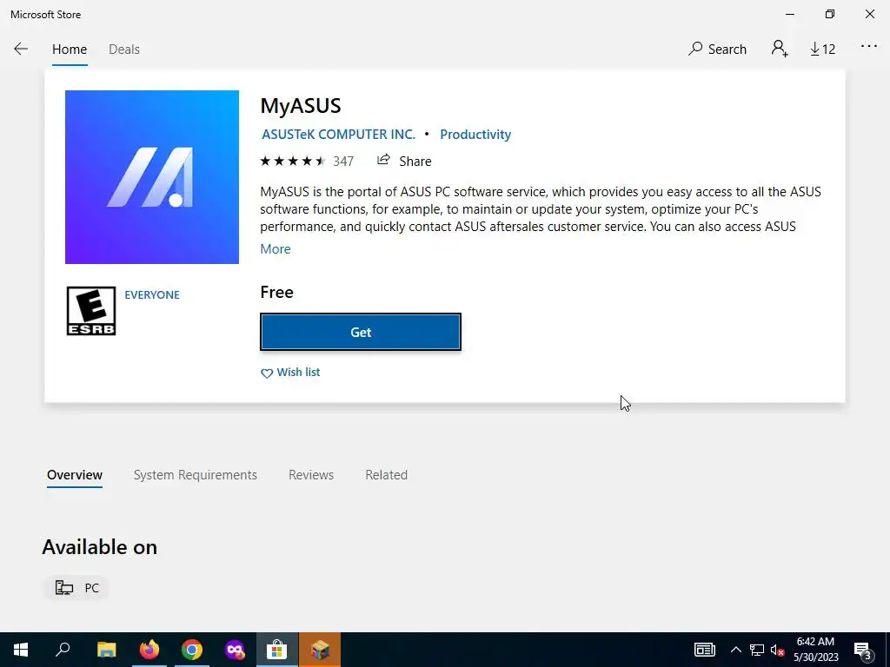Click the 'Free' price text
The image size is (890, 667).
(x=276, y=292)
